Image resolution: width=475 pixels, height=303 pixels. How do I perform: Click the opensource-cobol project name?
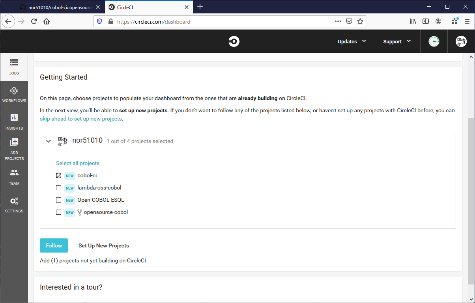pos(106,212)
